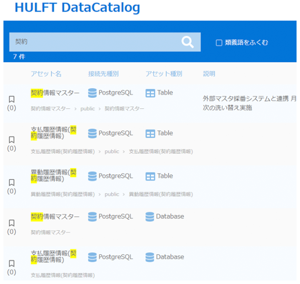This screenshot has height=284, width=300.
Task: Click PostgreSQL icon in 契約情報マスター Database row
Action: point(92,216)
